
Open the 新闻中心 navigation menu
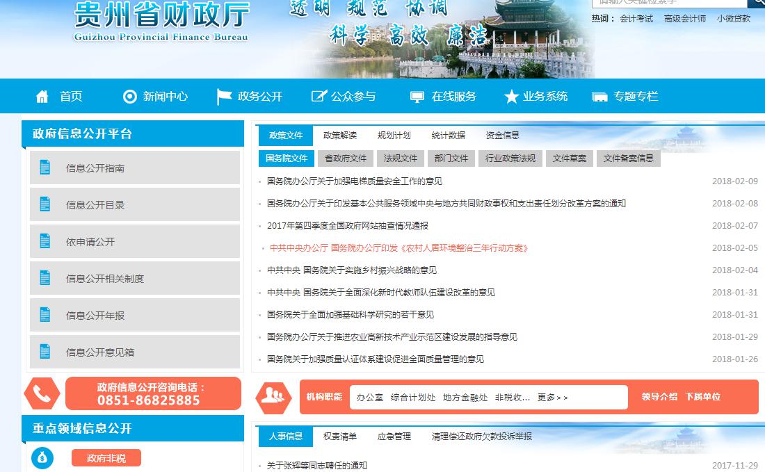[165, 97]
